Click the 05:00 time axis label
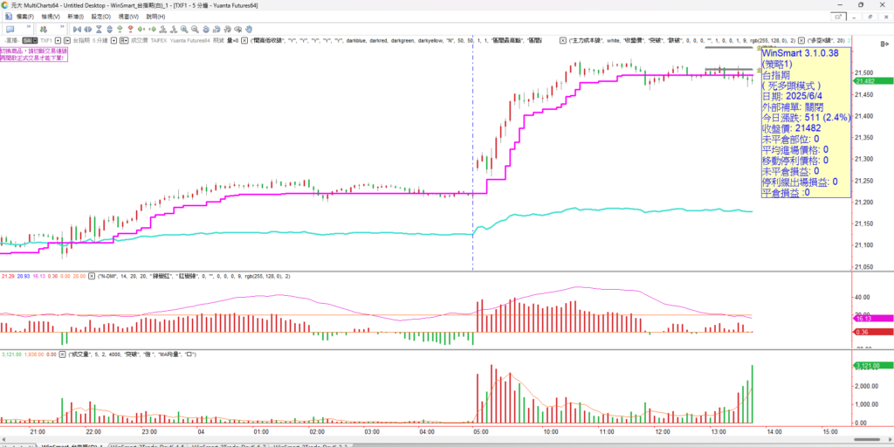This screenshot has height=447, width=894. 483,432
